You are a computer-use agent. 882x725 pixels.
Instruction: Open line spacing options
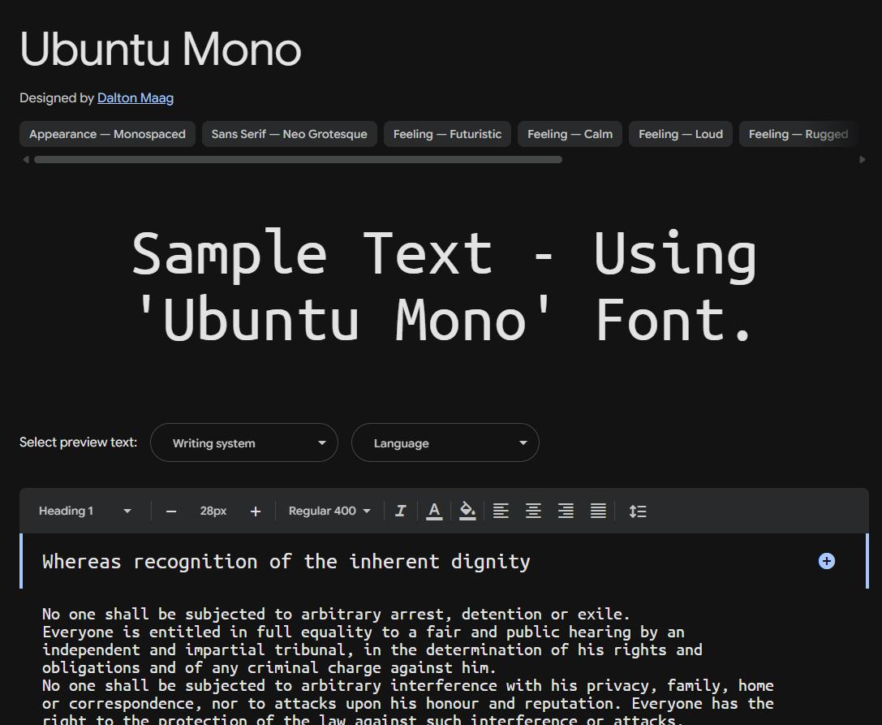click(x=637, y=511)
